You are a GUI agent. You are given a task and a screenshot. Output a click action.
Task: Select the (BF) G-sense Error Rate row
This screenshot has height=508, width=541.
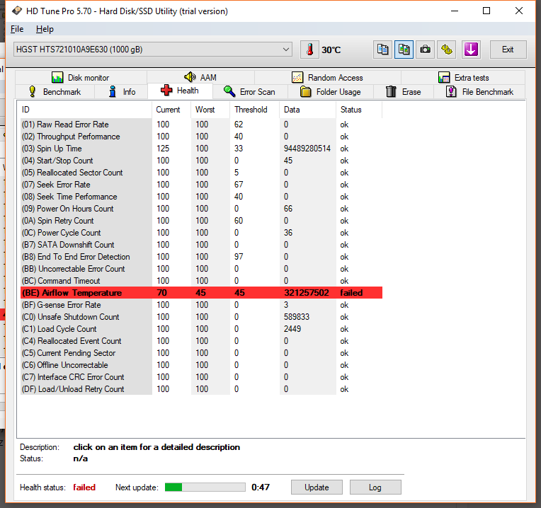(x=201, y=305)
